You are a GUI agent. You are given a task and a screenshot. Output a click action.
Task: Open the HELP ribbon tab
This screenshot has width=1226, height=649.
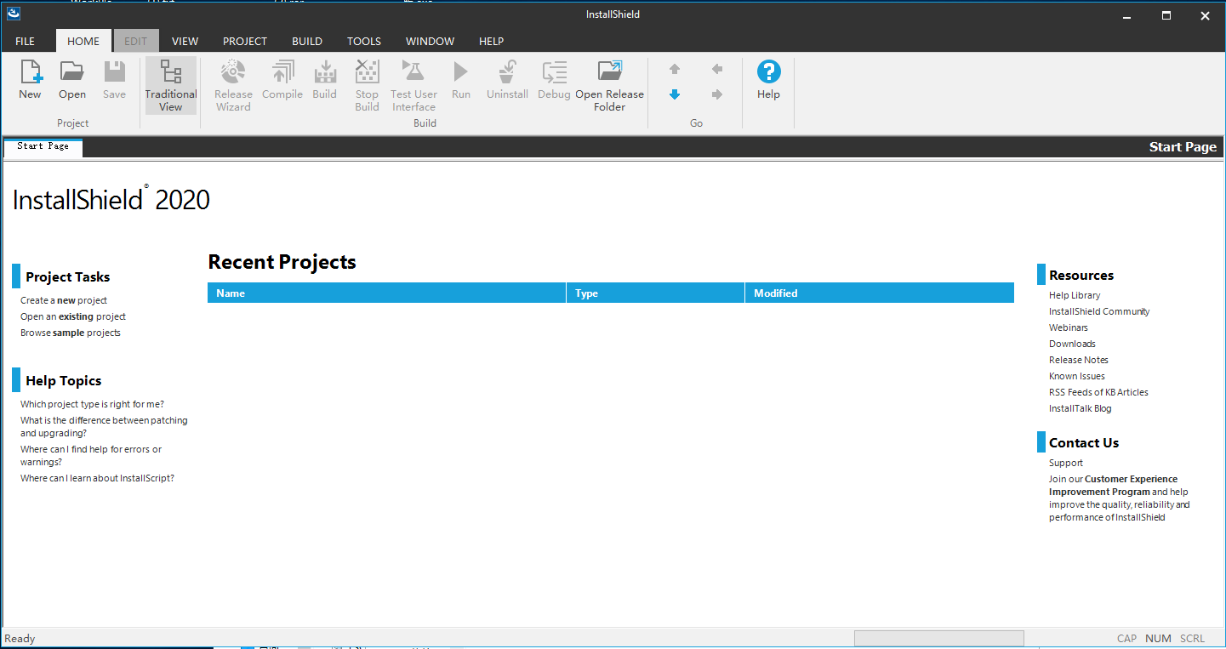(x=492, y=41)
